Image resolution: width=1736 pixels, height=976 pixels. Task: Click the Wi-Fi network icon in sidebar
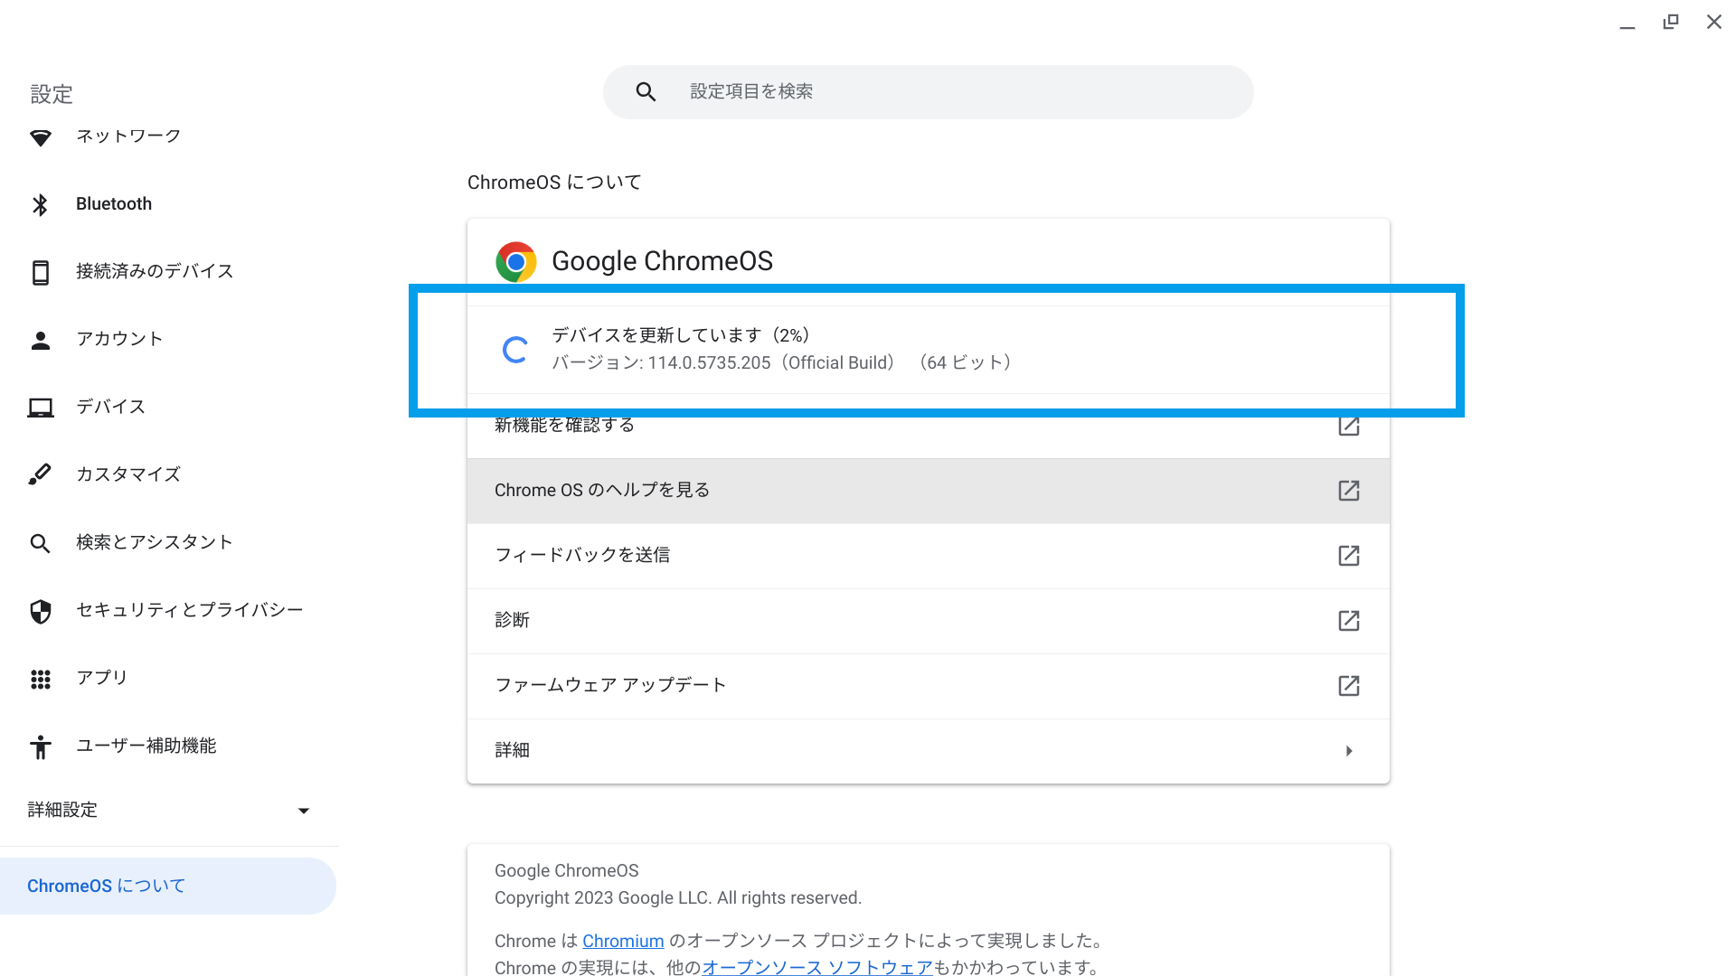click(40, 137)
